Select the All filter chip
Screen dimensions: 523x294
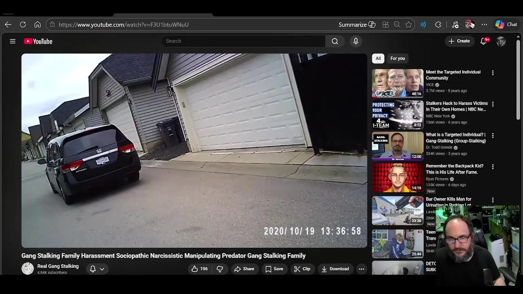coord(378,58)
